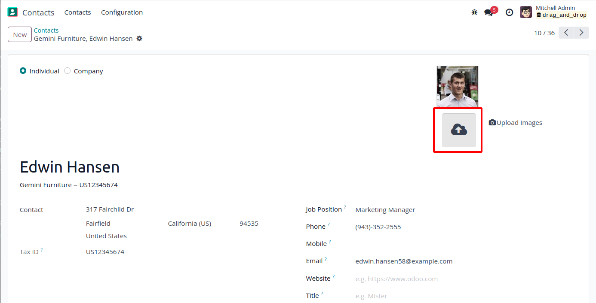
Task: Click Upload Images label
Action: click(519, 123)
